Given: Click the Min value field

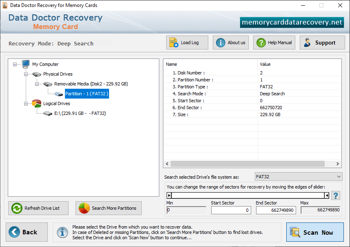Looking at the screenshot, I should (x=186, y=210).
